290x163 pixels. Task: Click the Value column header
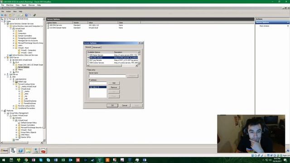(103, 23)
